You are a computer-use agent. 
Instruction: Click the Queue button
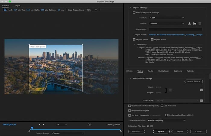point(161,131)
